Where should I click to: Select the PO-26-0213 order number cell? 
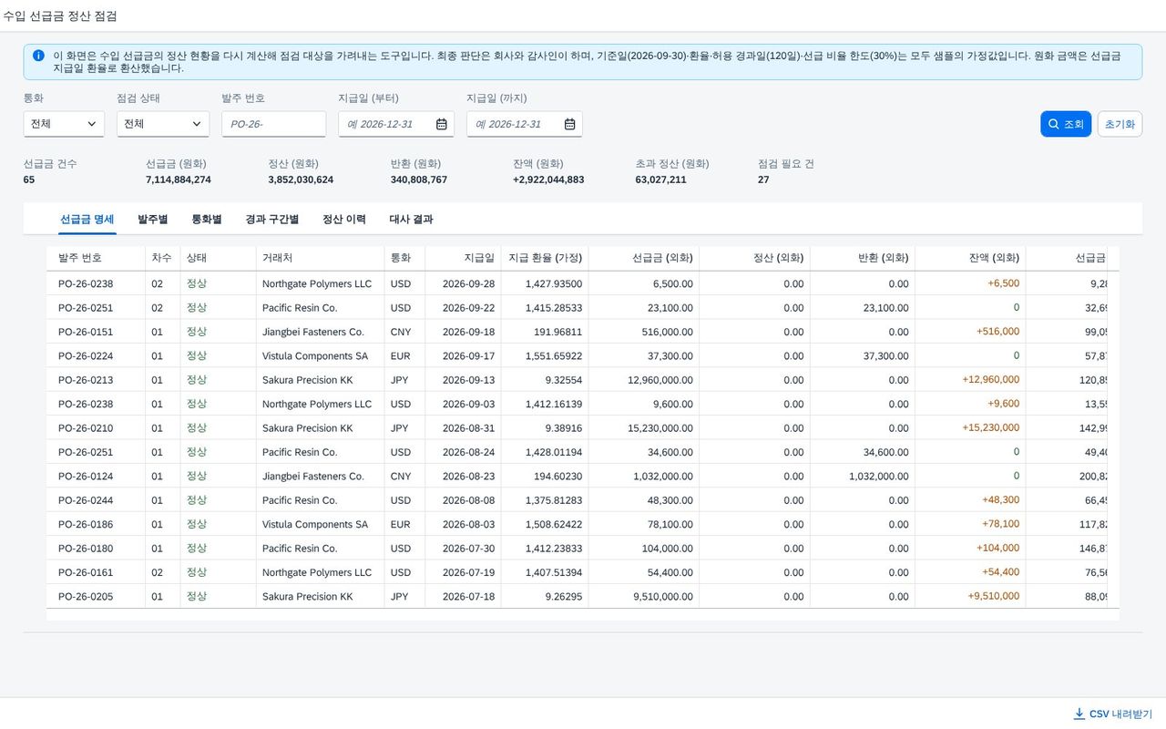(x=86, y=380)
